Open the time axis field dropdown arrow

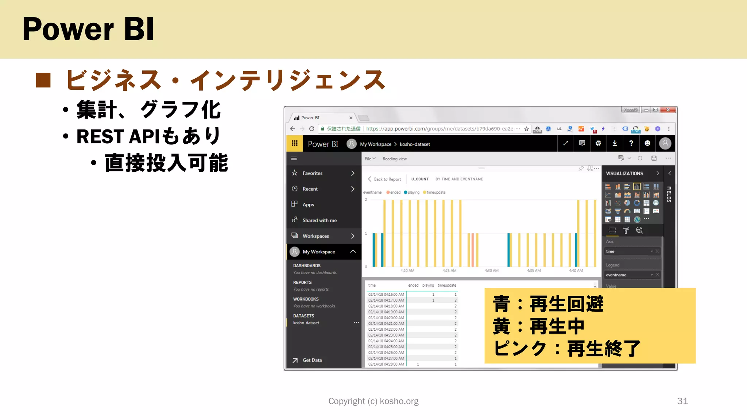point(652,251)
